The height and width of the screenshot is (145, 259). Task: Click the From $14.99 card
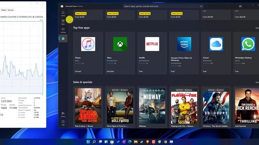(x=216, y=15)
